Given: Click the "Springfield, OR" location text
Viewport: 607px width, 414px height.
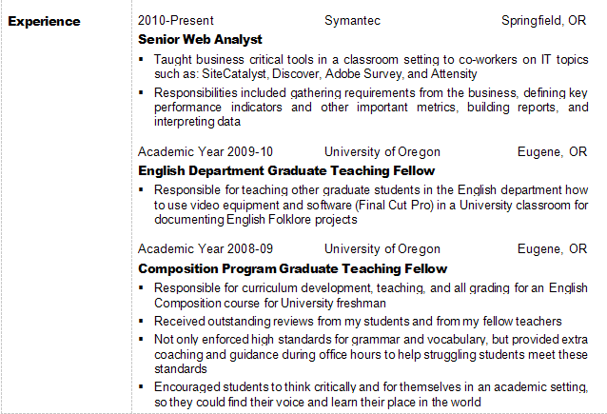Looking at the screenshot, I should [x=544, y=20].
